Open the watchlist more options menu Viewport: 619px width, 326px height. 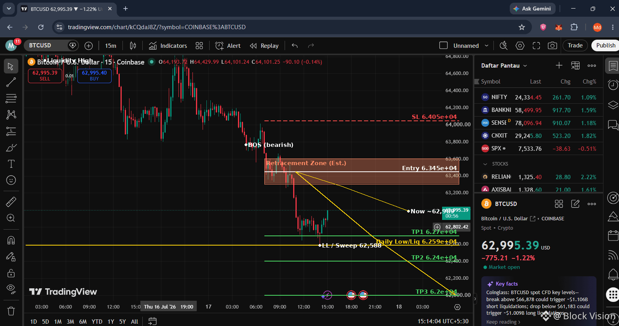[x=592, y=66]
